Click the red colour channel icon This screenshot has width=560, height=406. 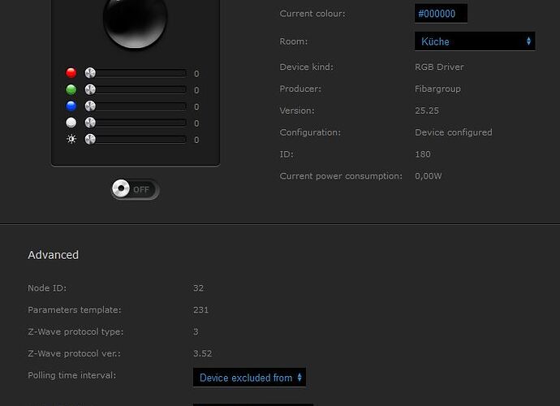pyautogui.click(x=71, y=73)
